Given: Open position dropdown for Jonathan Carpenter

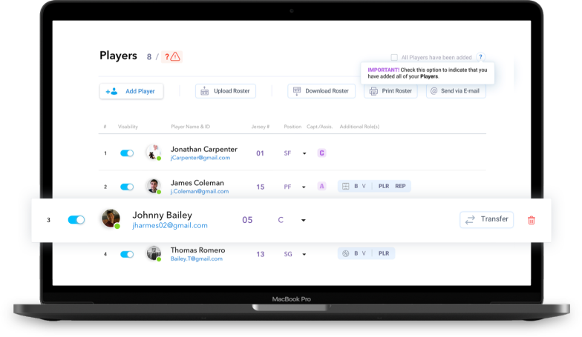Looking at the screenshot, I should coord(304,154).
